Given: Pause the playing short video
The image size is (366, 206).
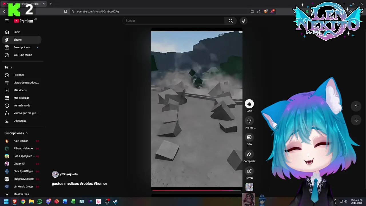Looking at the screenshot, I should 197,109.
